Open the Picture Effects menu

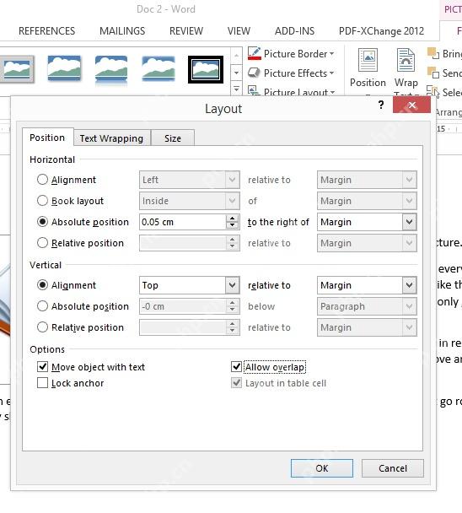(291, 73)
